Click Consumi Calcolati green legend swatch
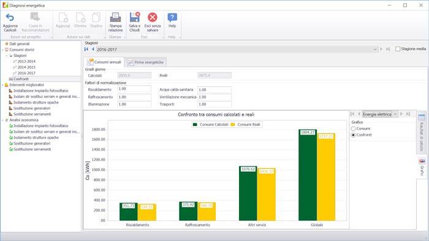The height and width of the screenshot is (241, 429). 195,124
